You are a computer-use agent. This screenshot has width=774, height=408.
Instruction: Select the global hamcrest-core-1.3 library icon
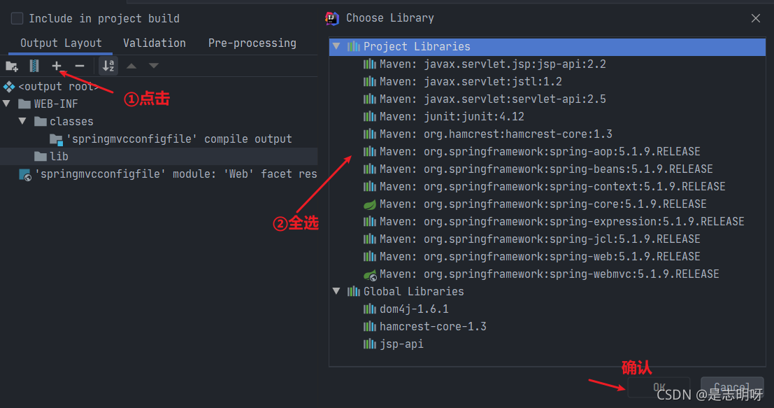click(370, 327)
